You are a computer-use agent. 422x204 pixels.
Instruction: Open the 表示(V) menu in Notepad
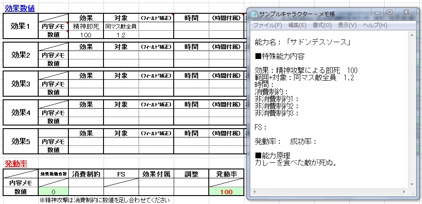(x=347, y=25)
